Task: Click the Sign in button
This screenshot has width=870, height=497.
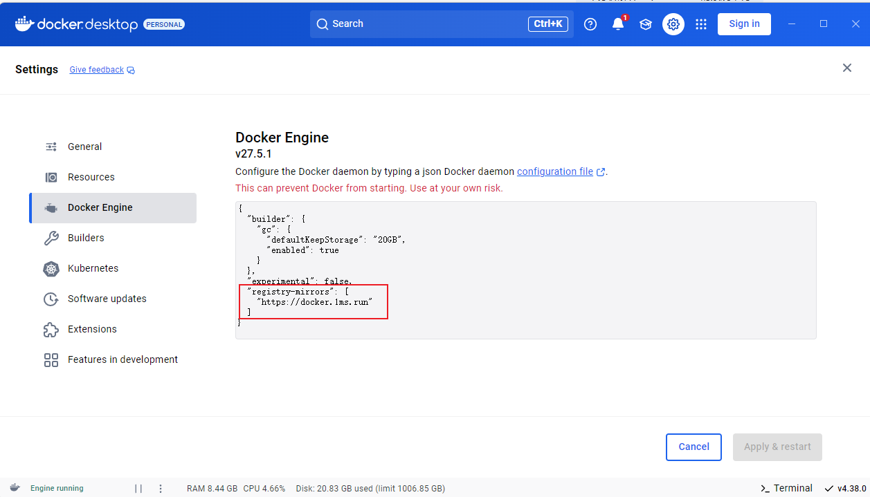Action: click(x=744, y=24)
